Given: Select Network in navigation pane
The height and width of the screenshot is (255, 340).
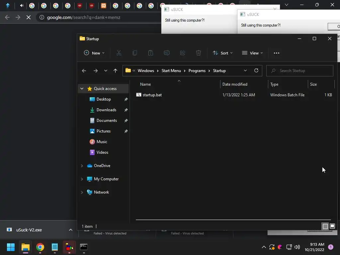Looking at the screenshot, I should pyautogui.click(x=101, y=192).
